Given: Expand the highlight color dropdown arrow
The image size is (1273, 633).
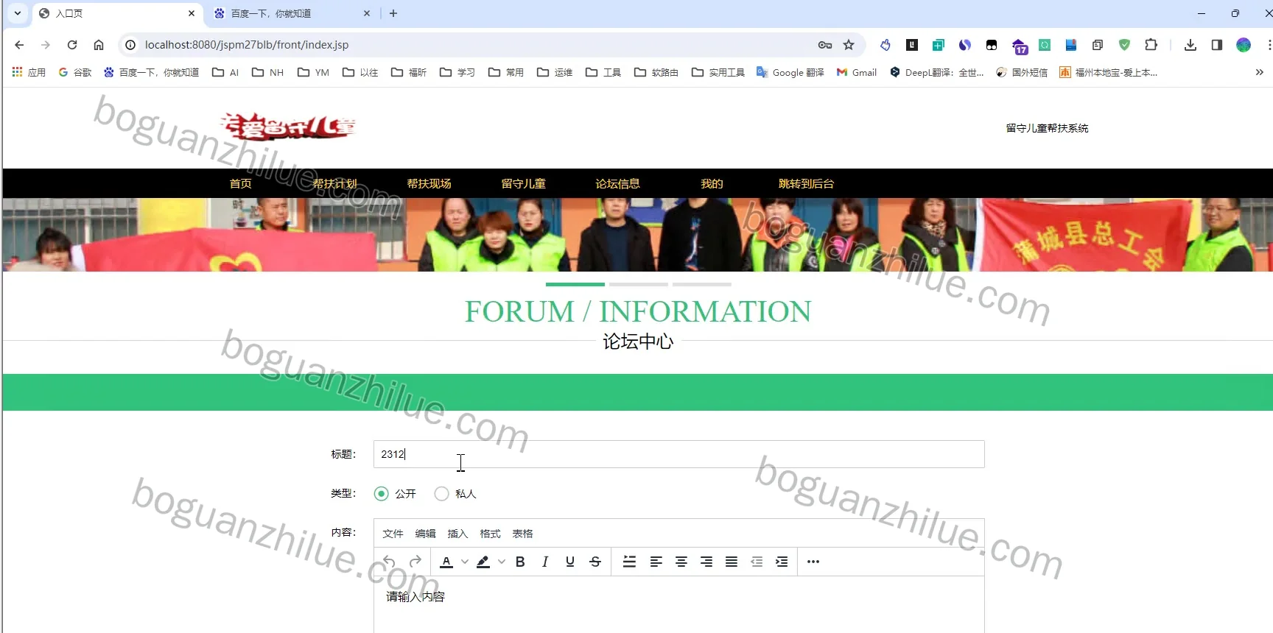Looking at the screenshot, I should [x=502, y=562].
